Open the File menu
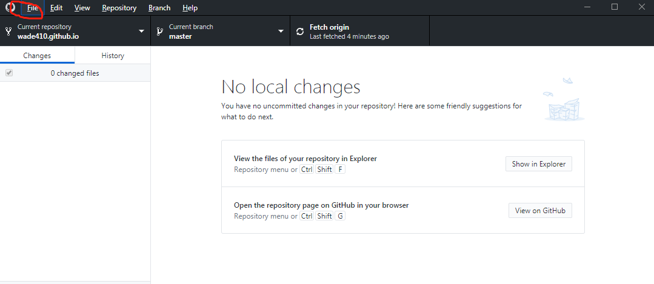The image size is (654, 284). coord(33,8)
